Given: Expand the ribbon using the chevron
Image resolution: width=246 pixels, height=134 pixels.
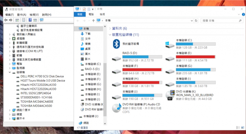Looking at the screenshot, I should pos(239,14).
